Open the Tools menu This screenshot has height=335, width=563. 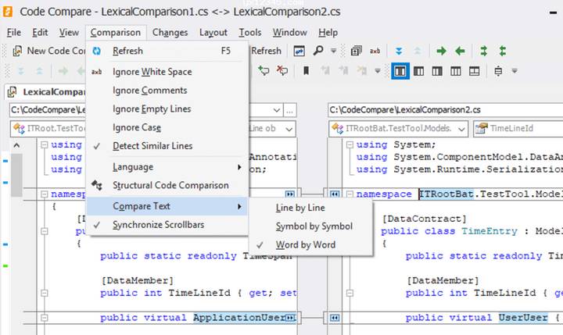tap(250, 33)
